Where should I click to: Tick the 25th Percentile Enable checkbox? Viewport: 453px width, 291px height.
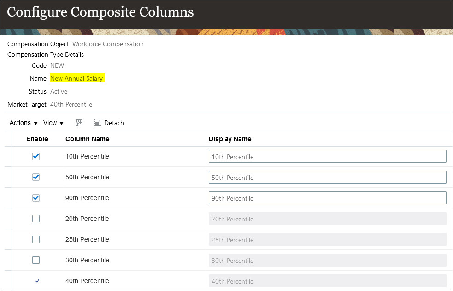point(36,239)
